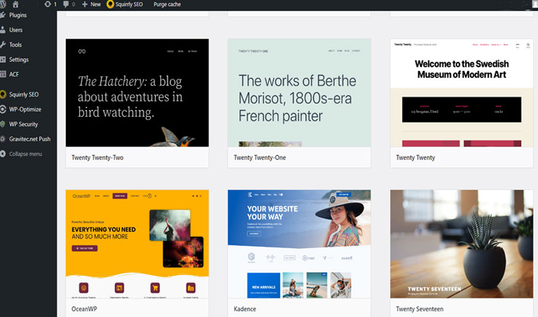Click the Collapse menu arrow icon
538x317 pixels.
[3, 153]
